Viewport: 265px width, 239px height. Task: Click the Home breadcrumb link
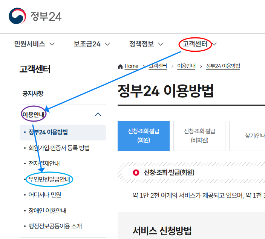coord(132,66)
